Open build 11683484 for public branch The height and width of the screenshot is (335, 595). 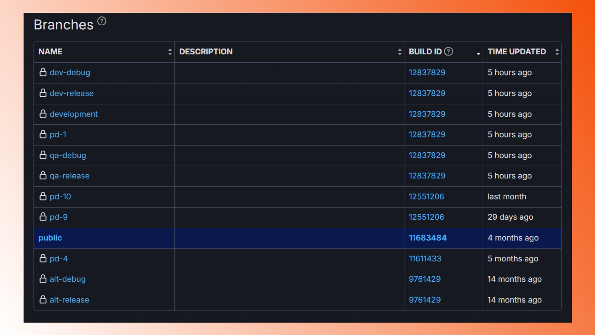pyautogui.click(x=427, y=238)
